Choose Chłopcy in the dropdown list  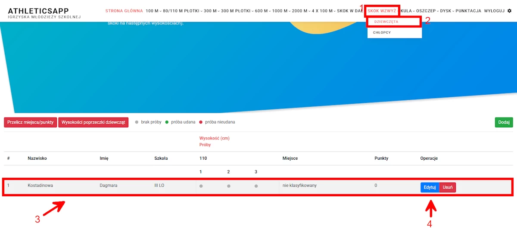pyautogui.click(x=382, y=32)
